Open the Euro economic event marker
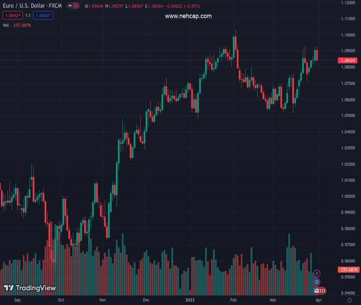Screen dimensions: 361x305 (317, 282)
